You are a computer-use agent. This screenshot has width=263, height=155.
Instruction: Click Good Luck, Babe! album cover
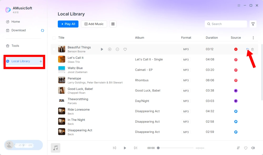(x=62, y=90)
